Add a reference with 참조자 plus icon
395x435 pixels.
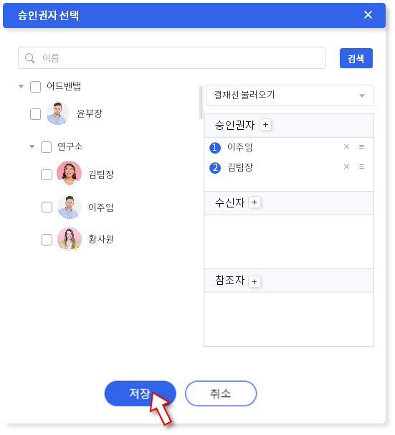click(x=254, y=282)
